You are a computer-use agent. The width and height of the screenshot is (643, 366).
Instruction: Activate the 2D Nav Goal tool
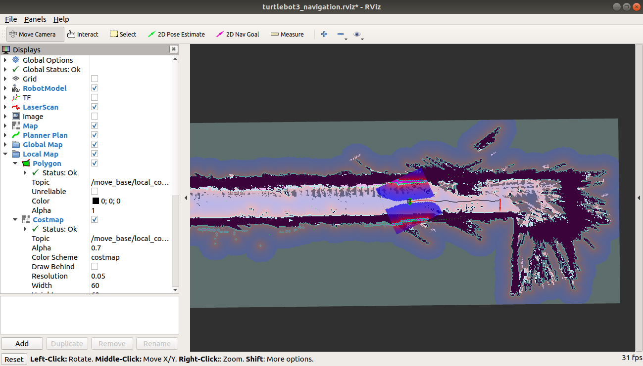(238, 34)
